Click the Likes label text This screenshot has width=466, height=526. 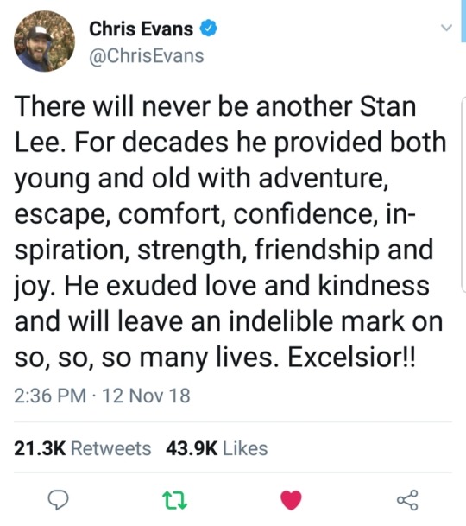(245, 449)
